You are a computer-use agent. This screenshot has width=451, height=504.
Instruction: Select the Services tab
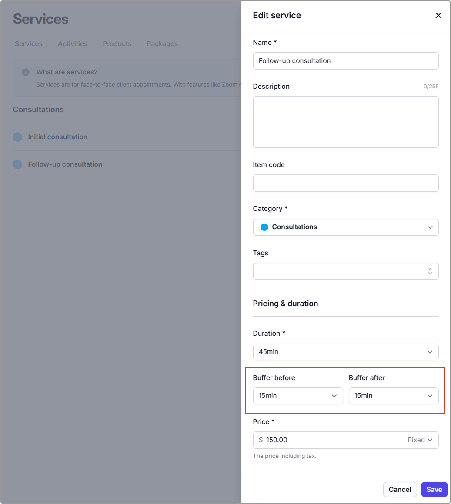[x=29, y=44]
